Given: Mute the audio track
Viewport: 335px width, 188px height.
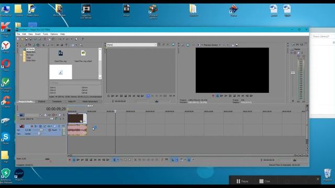Looking at the screenshot, I should [x=54, y=126].
